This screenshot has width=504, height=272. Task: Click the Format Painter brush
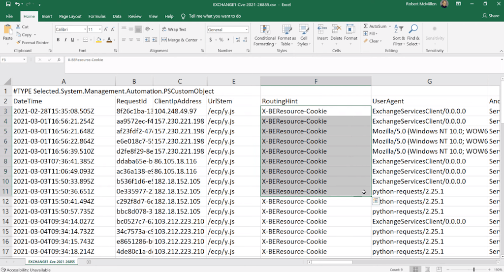[32, 42]
